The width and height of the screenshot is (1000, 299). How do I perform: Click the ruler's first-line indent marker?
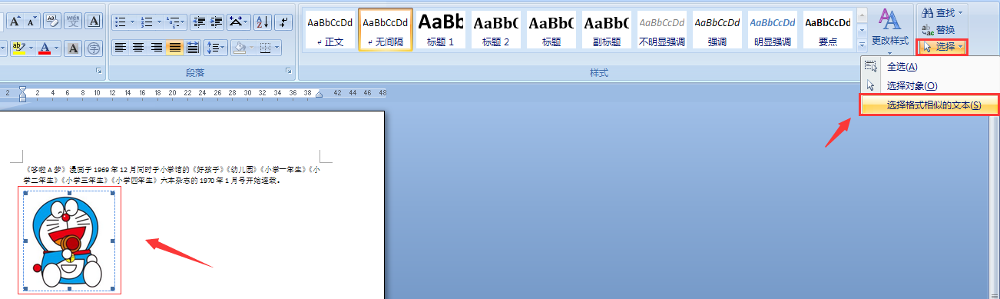click(x=22, y=89)
